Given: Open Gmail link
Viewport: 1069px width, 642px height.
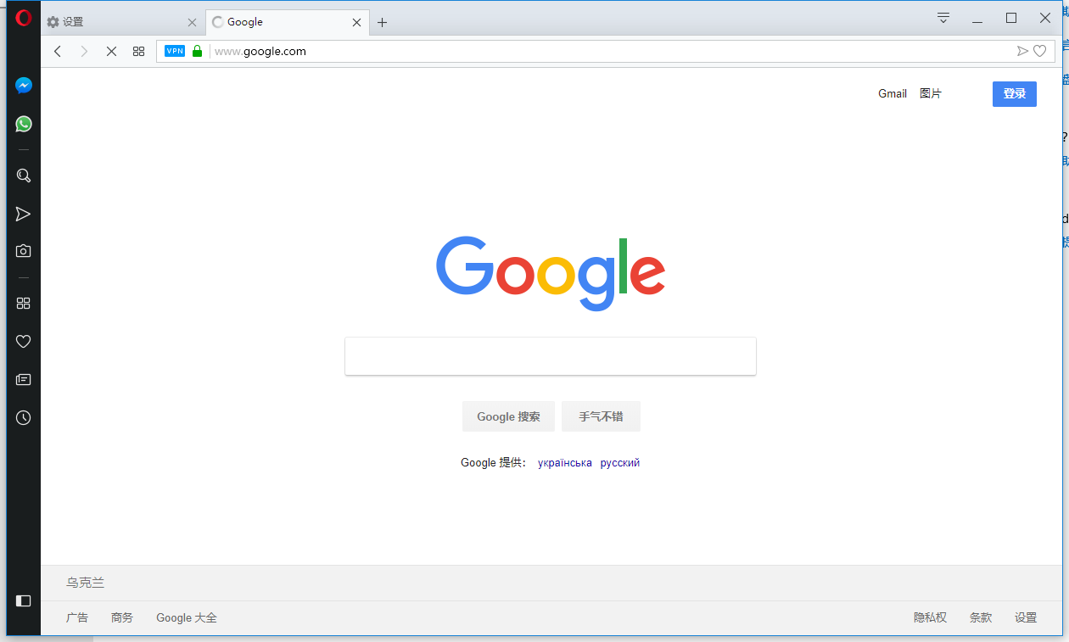Looking at the screenshot, I should click(893, 93).
